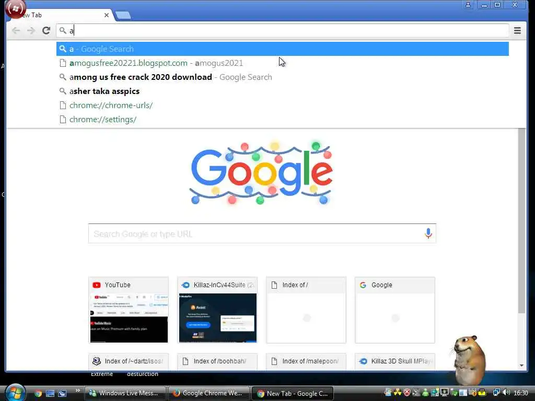Launch Chrome from the Quick Launch bar
Viewport: 535px width, 401px height.
tap(38, 393)
